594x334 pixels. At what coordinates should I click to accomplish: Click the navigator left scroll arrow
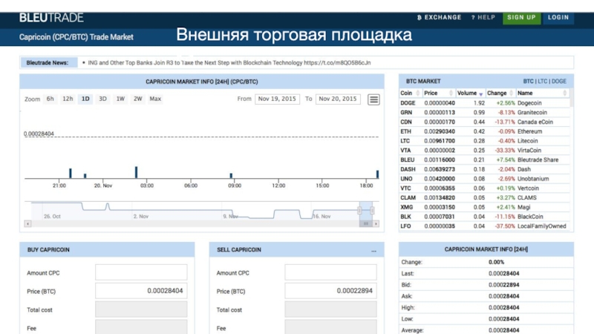click(28, 223)
